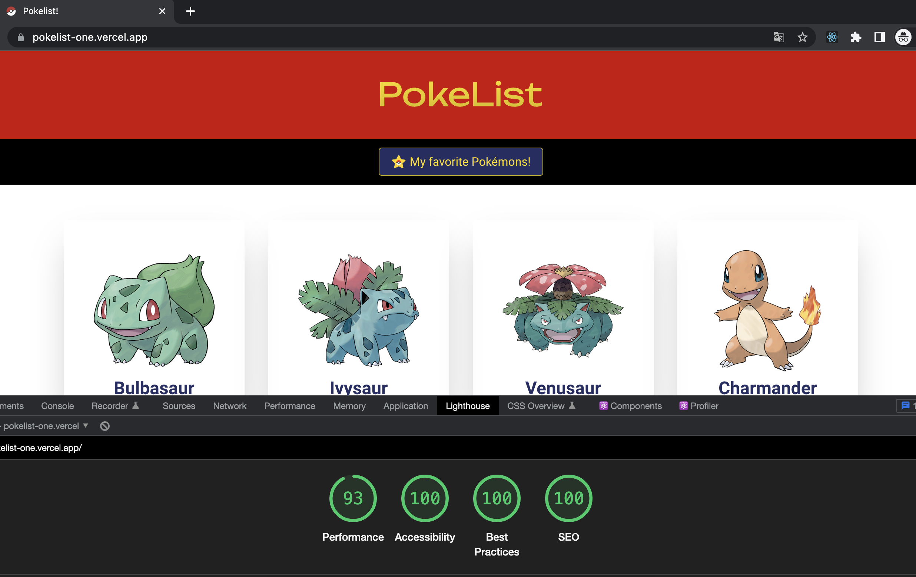Click the Charmander image
916x577 pixels.
[x=767, y=310]
